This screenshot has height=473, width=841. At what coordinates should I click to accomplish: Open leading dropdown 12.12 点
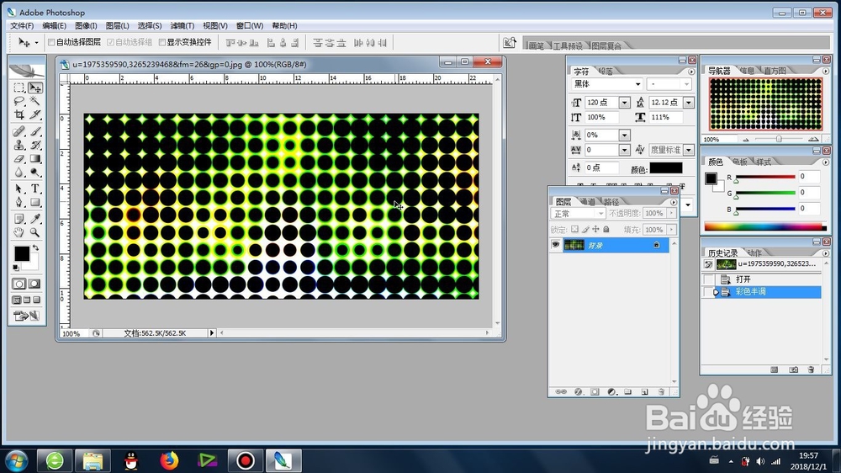[x=689, y=103]
